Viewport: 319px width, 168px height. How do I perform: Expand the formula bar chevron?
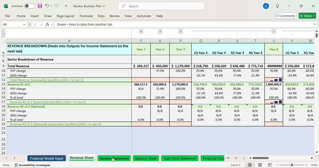coord(315,25)
